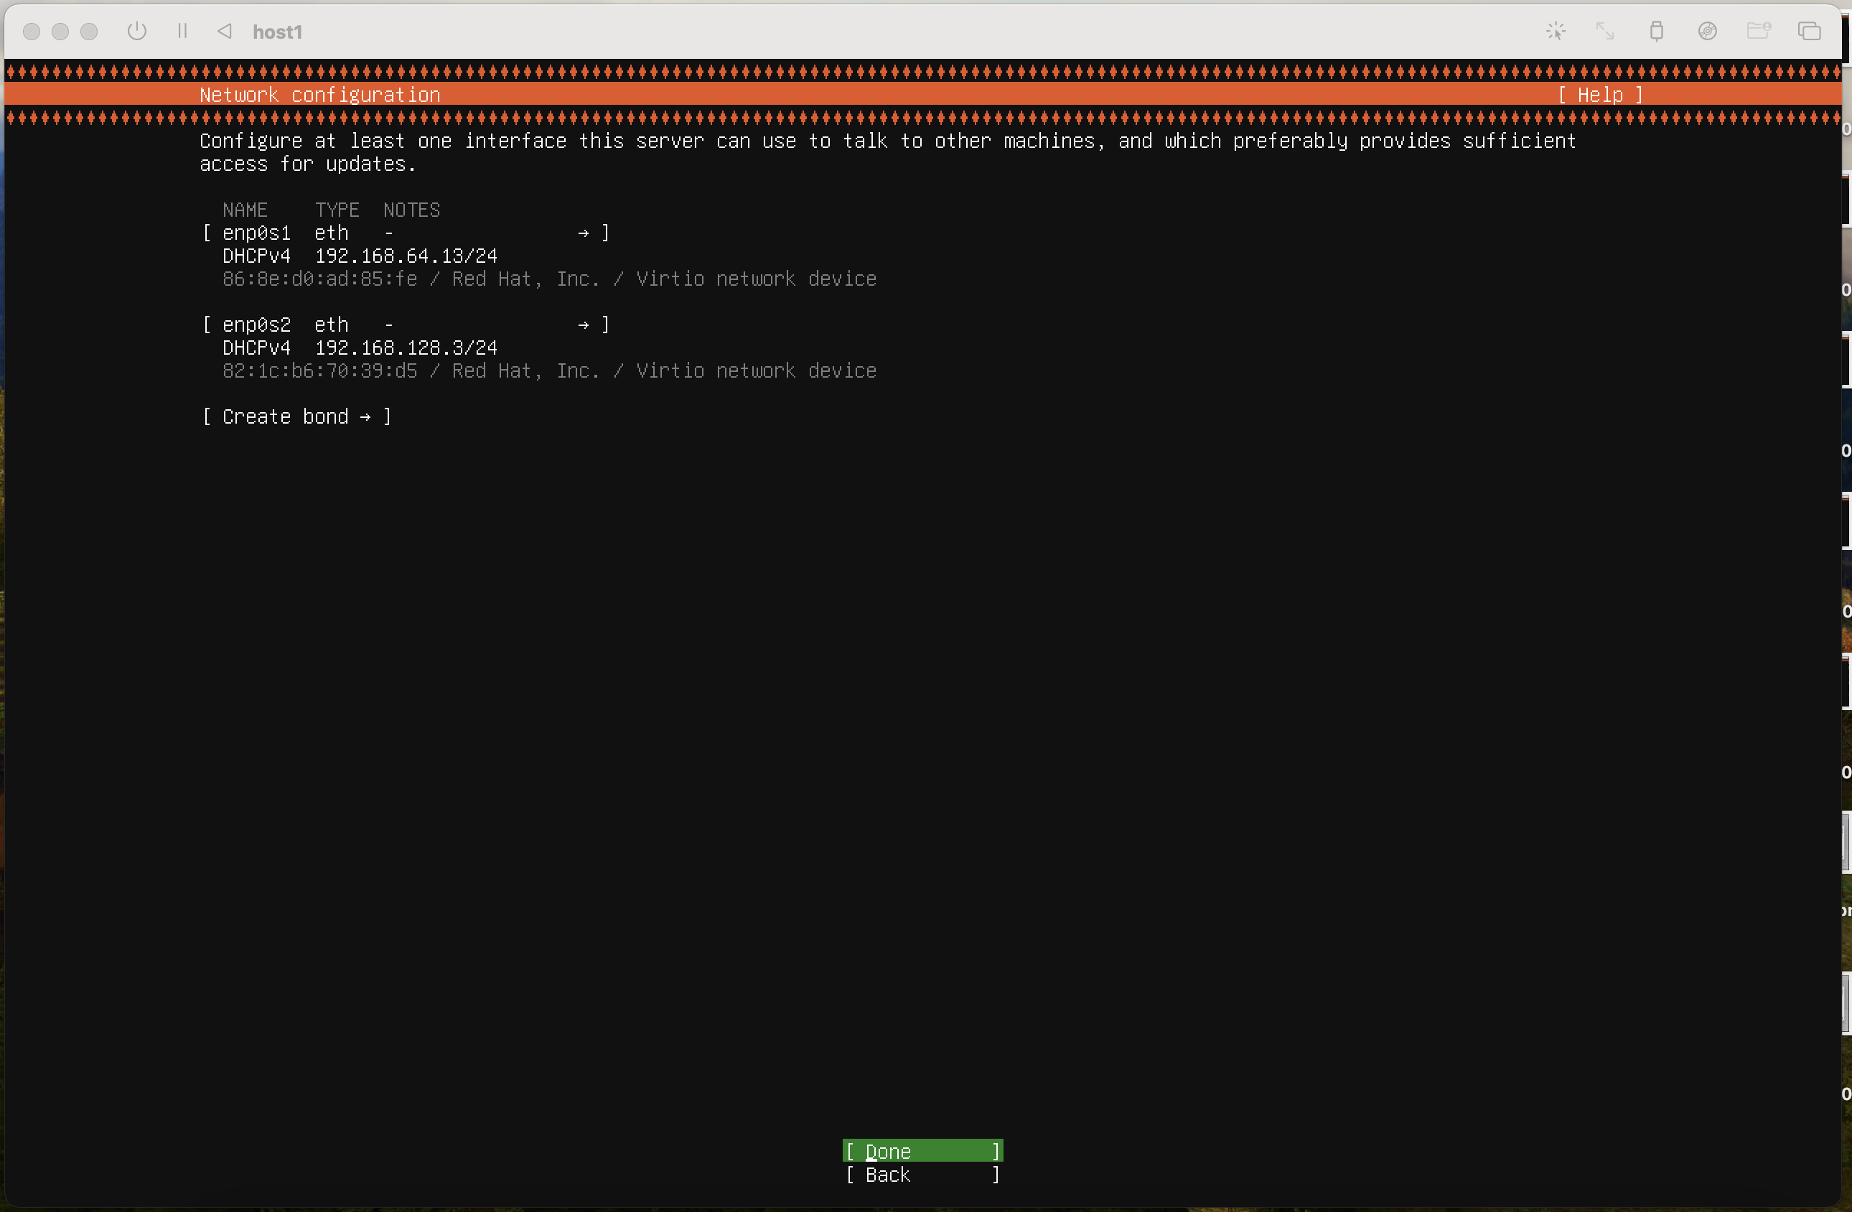Open the shared folder icon
Image resolution: width=1852 pixels, height=1212 pixels.
(1759, 31)
